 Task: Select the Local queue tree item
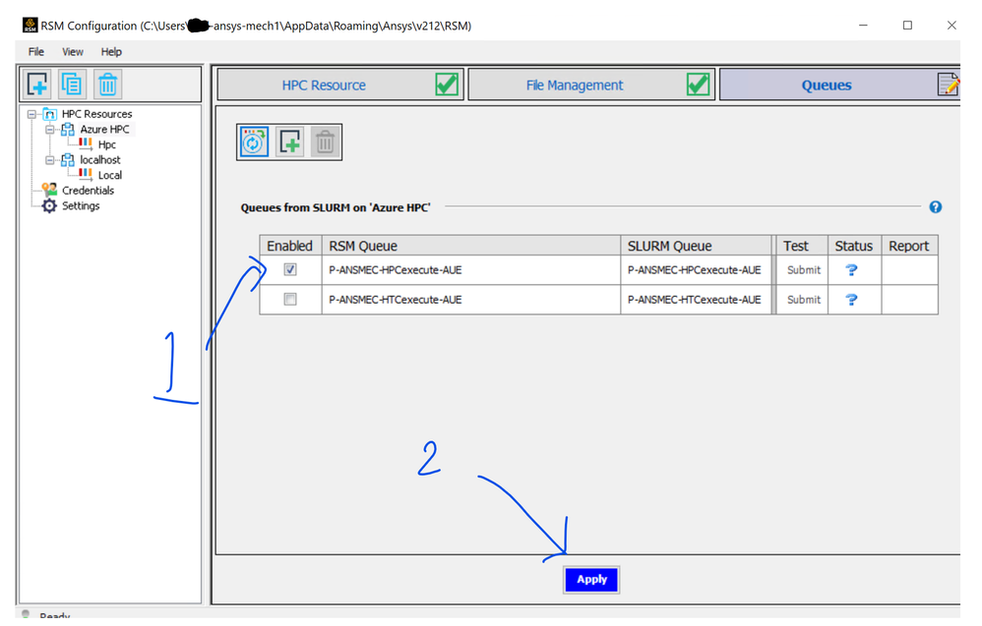[x=110, y=175]
